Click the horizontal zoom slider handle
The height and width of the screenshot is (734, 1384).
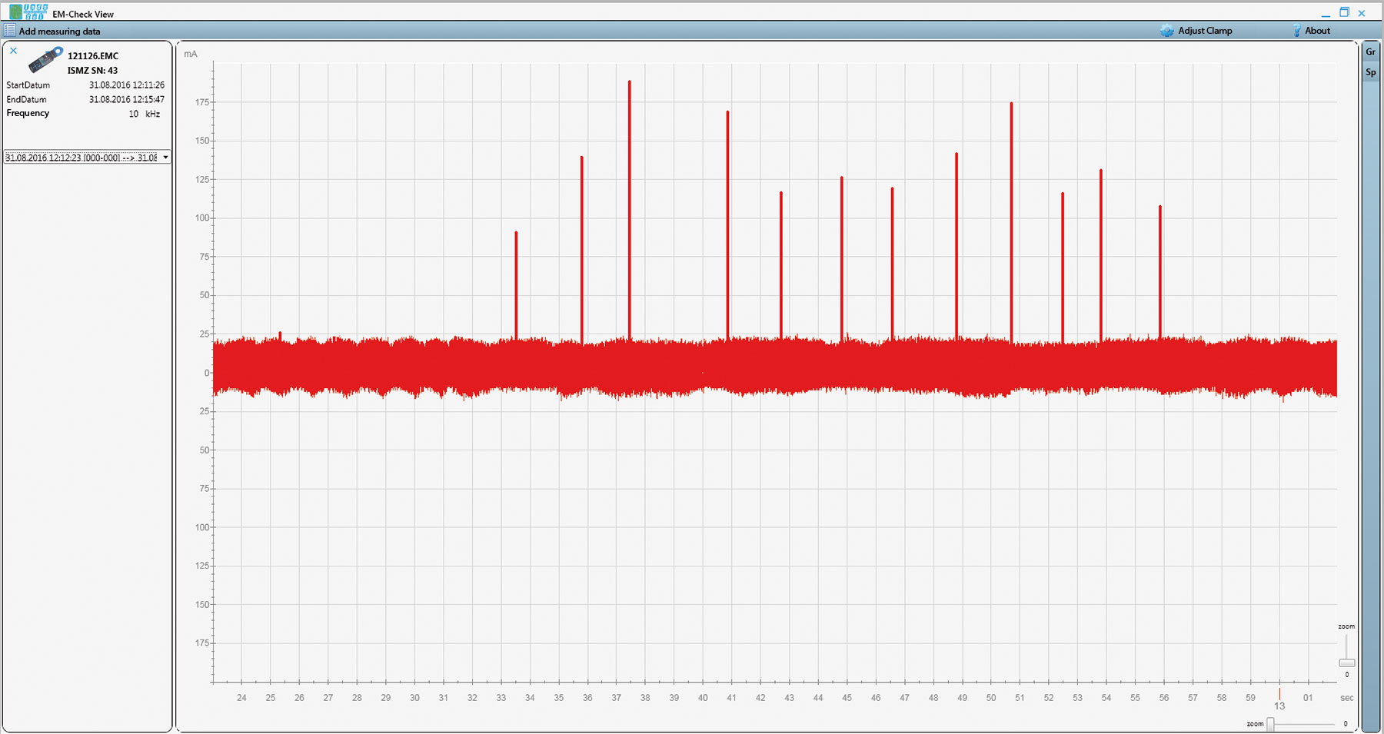point(1270,724)
